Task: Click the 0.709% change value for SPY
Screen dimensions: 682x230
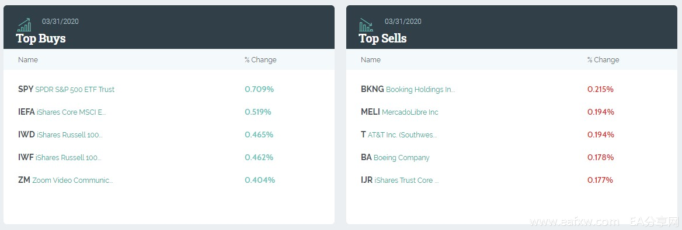Action: tap(259, 90)
